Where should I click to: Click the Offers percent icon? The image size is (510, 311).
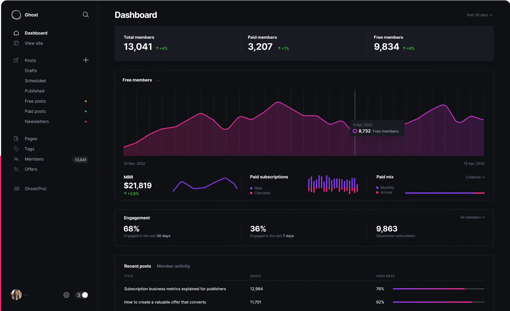click(16, 169)
